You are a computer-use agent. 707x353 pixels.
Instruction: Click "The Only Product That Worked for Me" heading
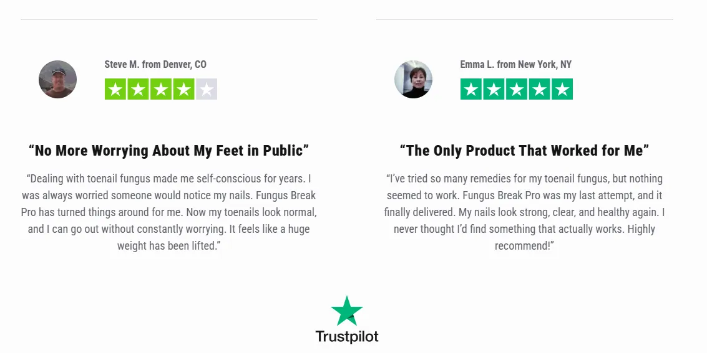point(524,150)
